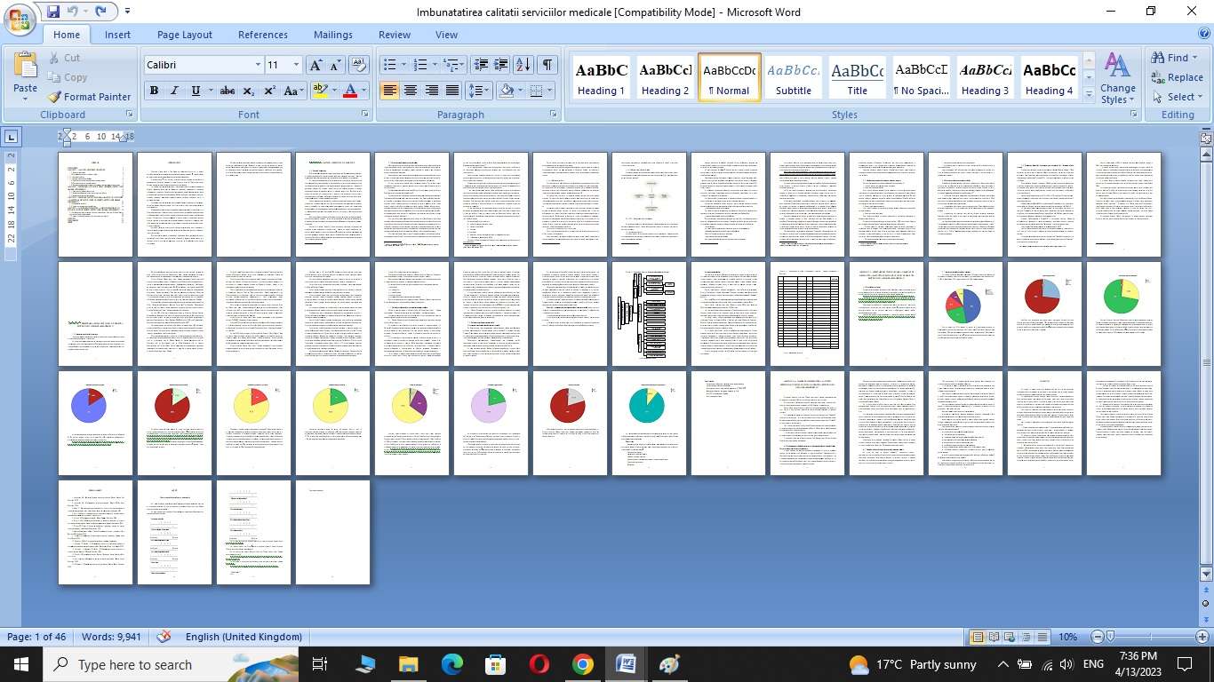Apply center text alignment
Viewport: 1214px width, 682px height.
(411, 91)
